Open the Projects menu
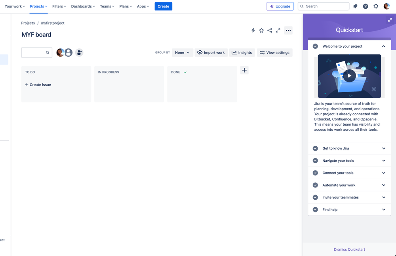This screenshot has height=256, width=396. [x=38, y=6]
